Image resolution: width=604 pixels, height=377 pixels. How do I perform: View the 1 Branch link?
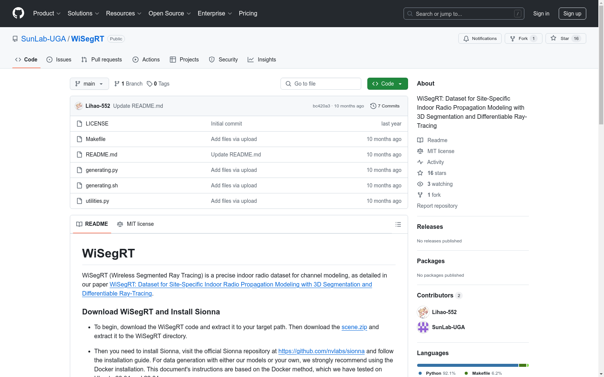128,84
